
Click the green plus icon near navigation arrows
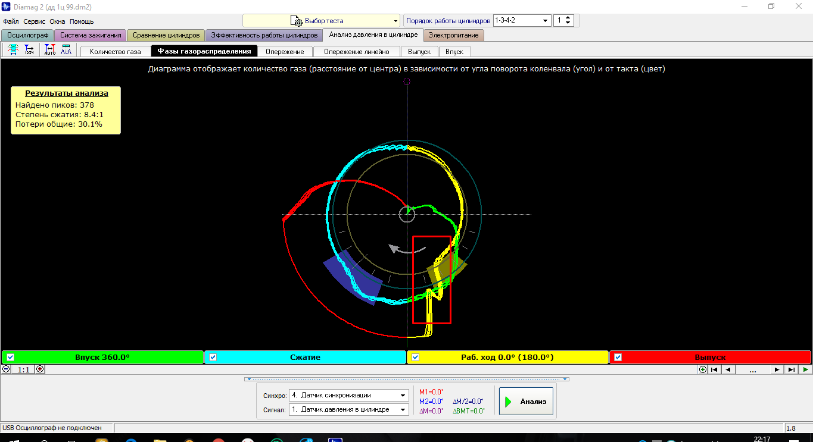pyautogui.click(x=703, y=369)
